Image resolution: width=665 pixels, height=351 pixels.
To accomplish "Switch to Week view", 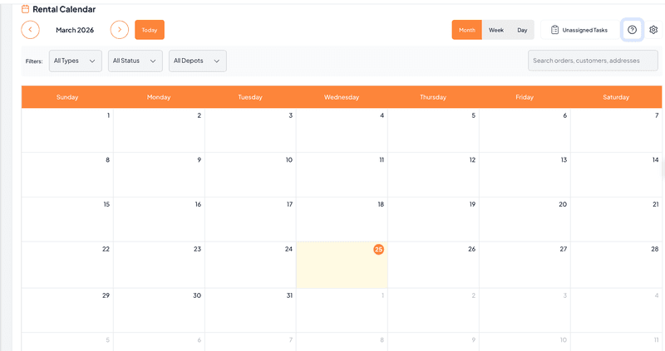I will point(495,30).
